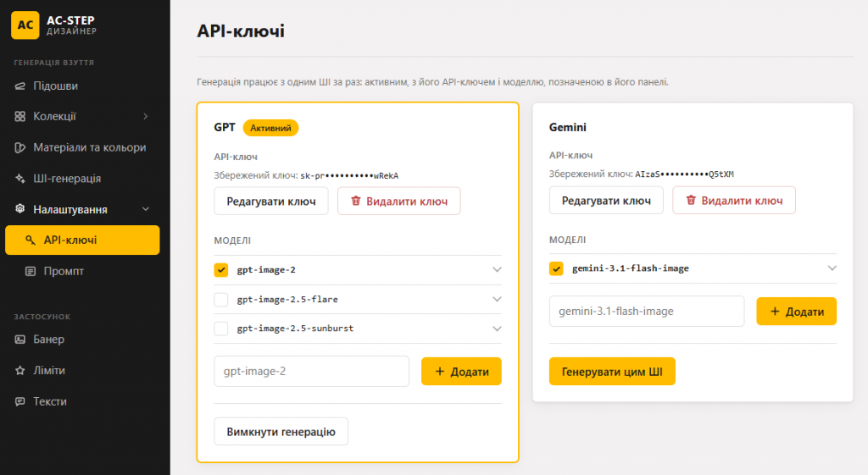Click the saved key text sk-pr••••wRekA

(349, 176)
